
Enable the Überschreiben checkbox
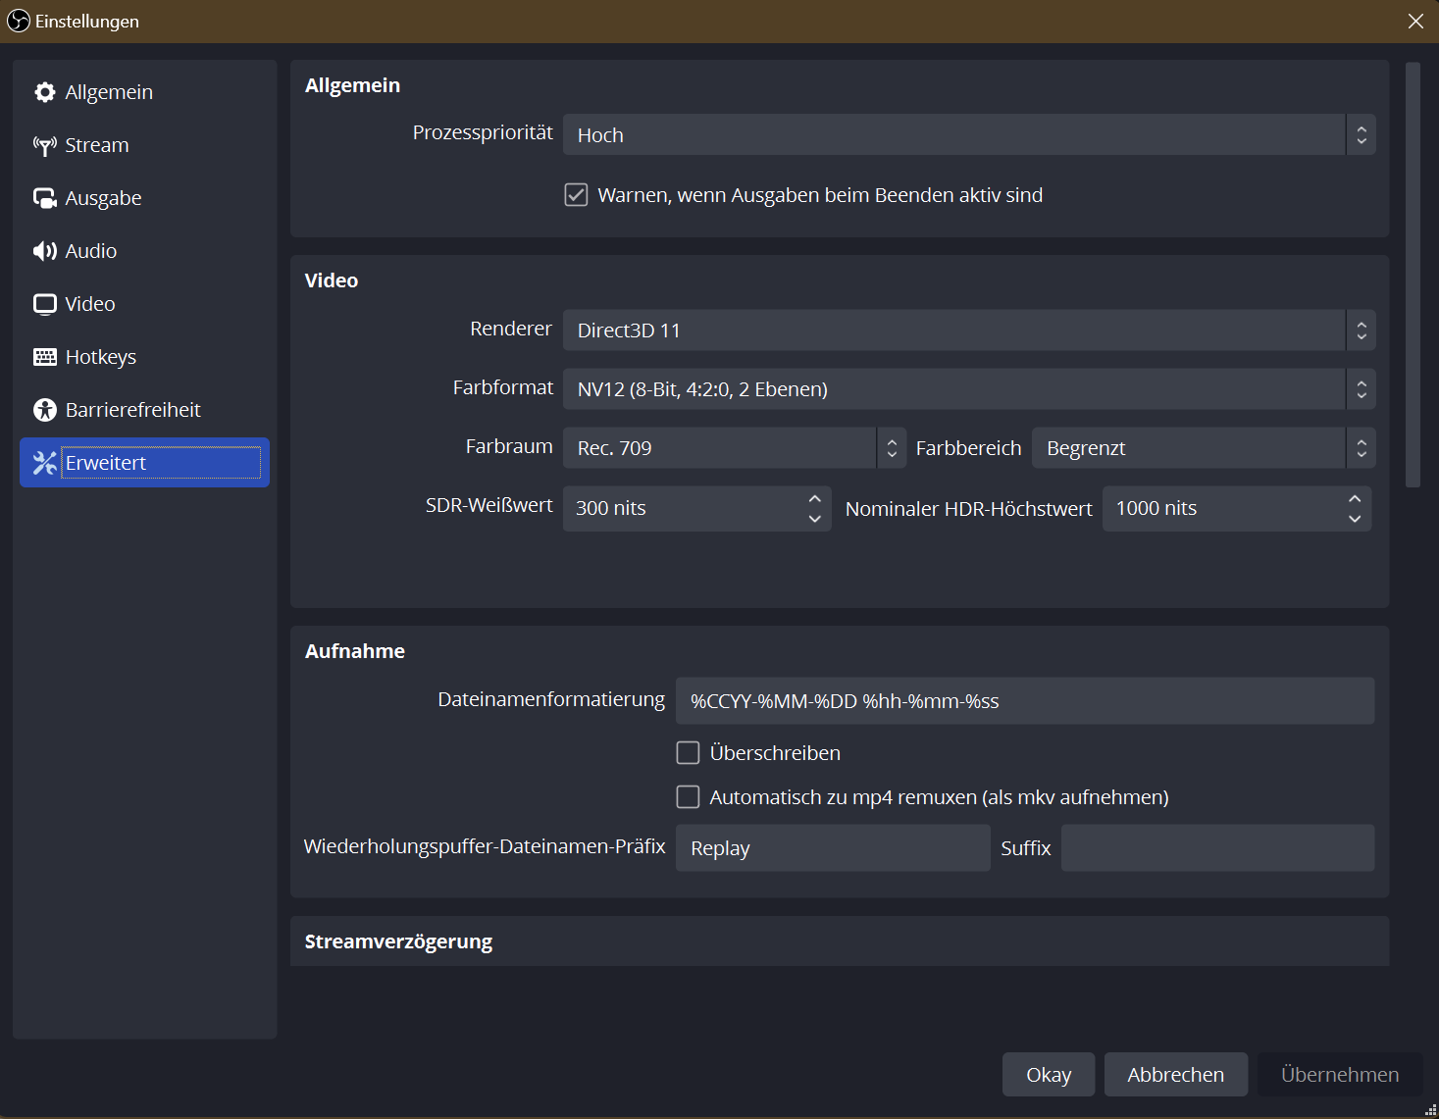(x=688, y=752)
